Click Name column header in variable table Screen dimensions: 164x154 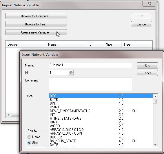click(x=66, y=44)
